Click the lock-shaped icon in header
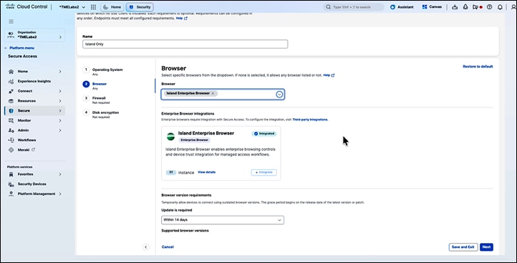Viewport: 517px width, 263px height. click(465, 7)
